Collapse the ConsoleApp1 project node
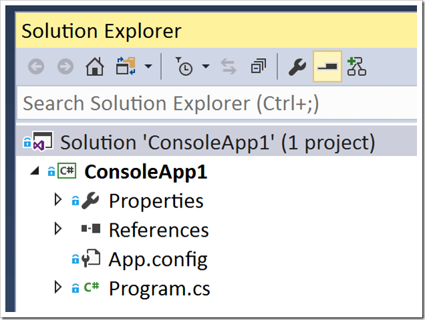 point(35,171)
